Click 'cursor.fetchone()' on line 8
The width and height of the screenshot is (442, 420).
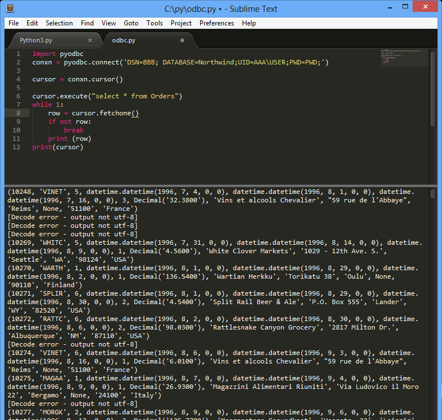tap(105, 113)
